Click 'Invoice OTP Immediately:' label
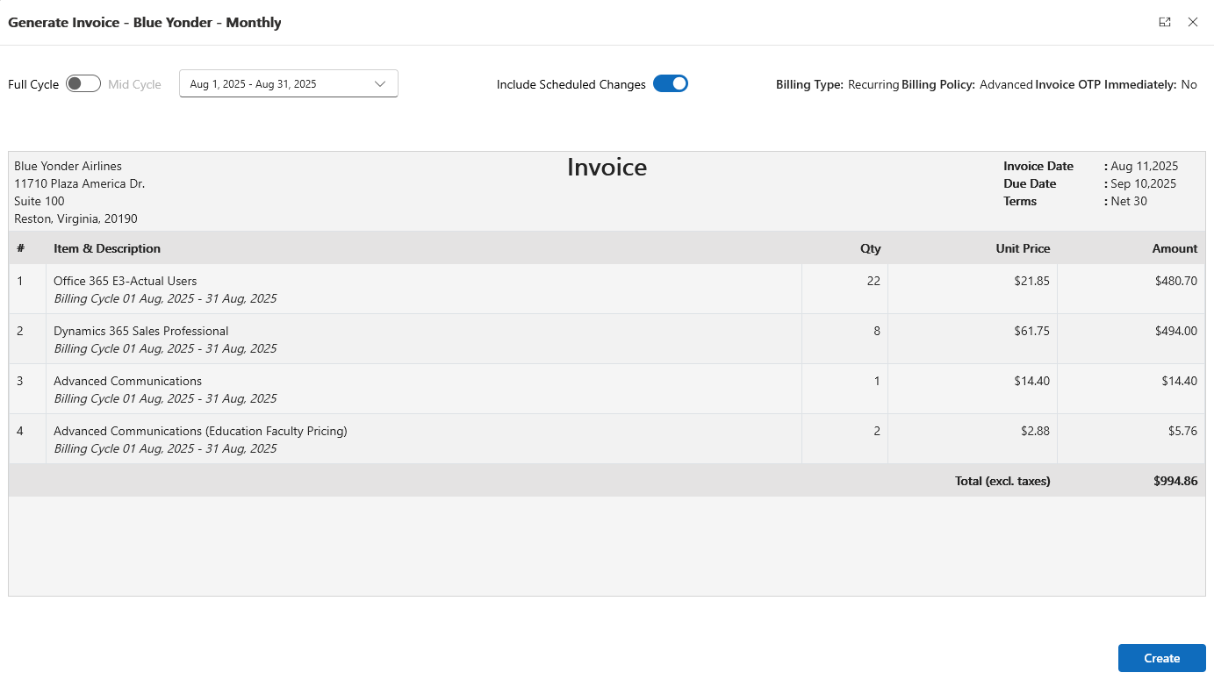 pyautogui.click(x=1106, y=84)
